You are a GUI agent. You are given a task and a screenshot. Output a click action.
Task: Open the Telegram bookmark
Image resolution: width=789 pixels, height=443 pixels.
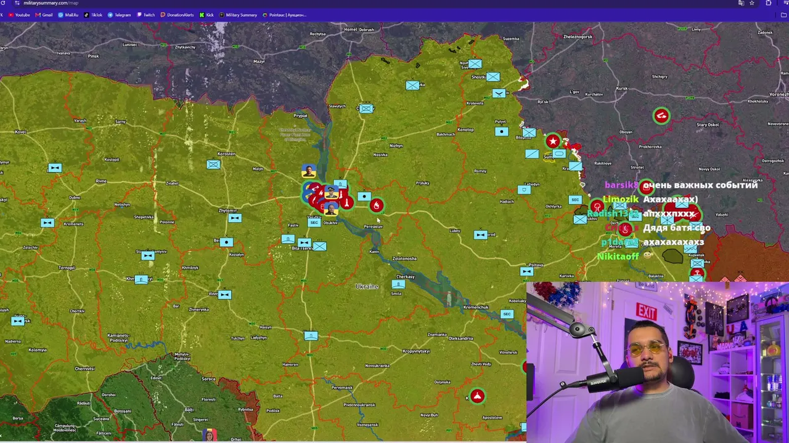click(x=119, y=15)
